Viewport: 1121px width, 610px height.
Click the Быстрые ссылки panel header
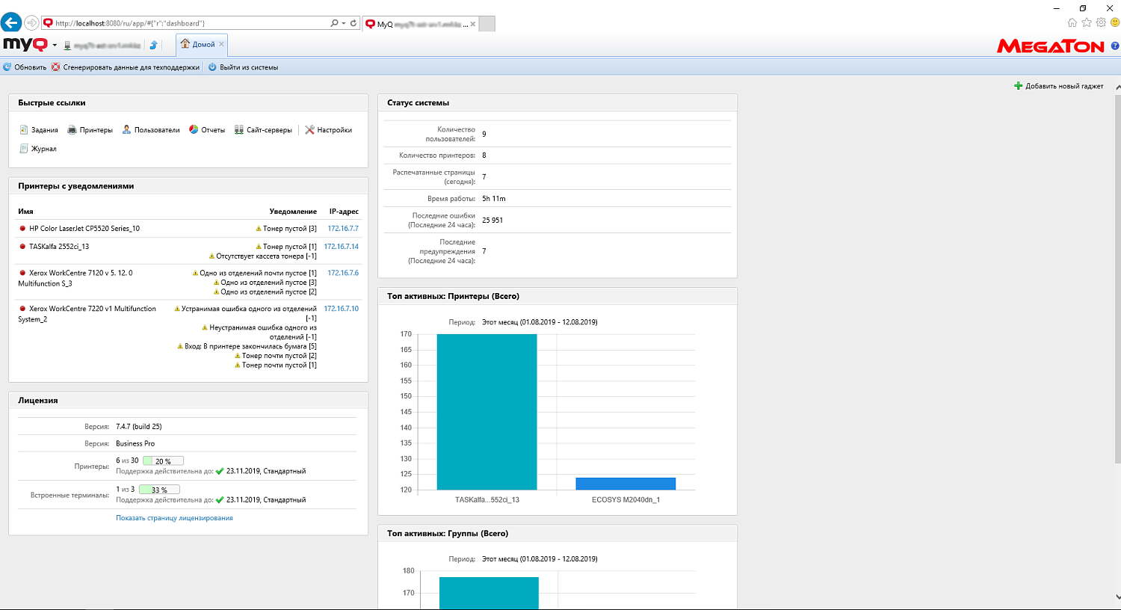pos(188,103)
